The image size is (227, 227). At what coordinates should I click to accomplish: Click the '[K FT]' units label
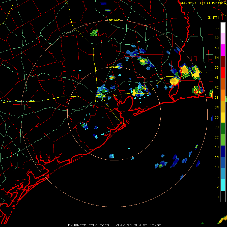point(213,17)
